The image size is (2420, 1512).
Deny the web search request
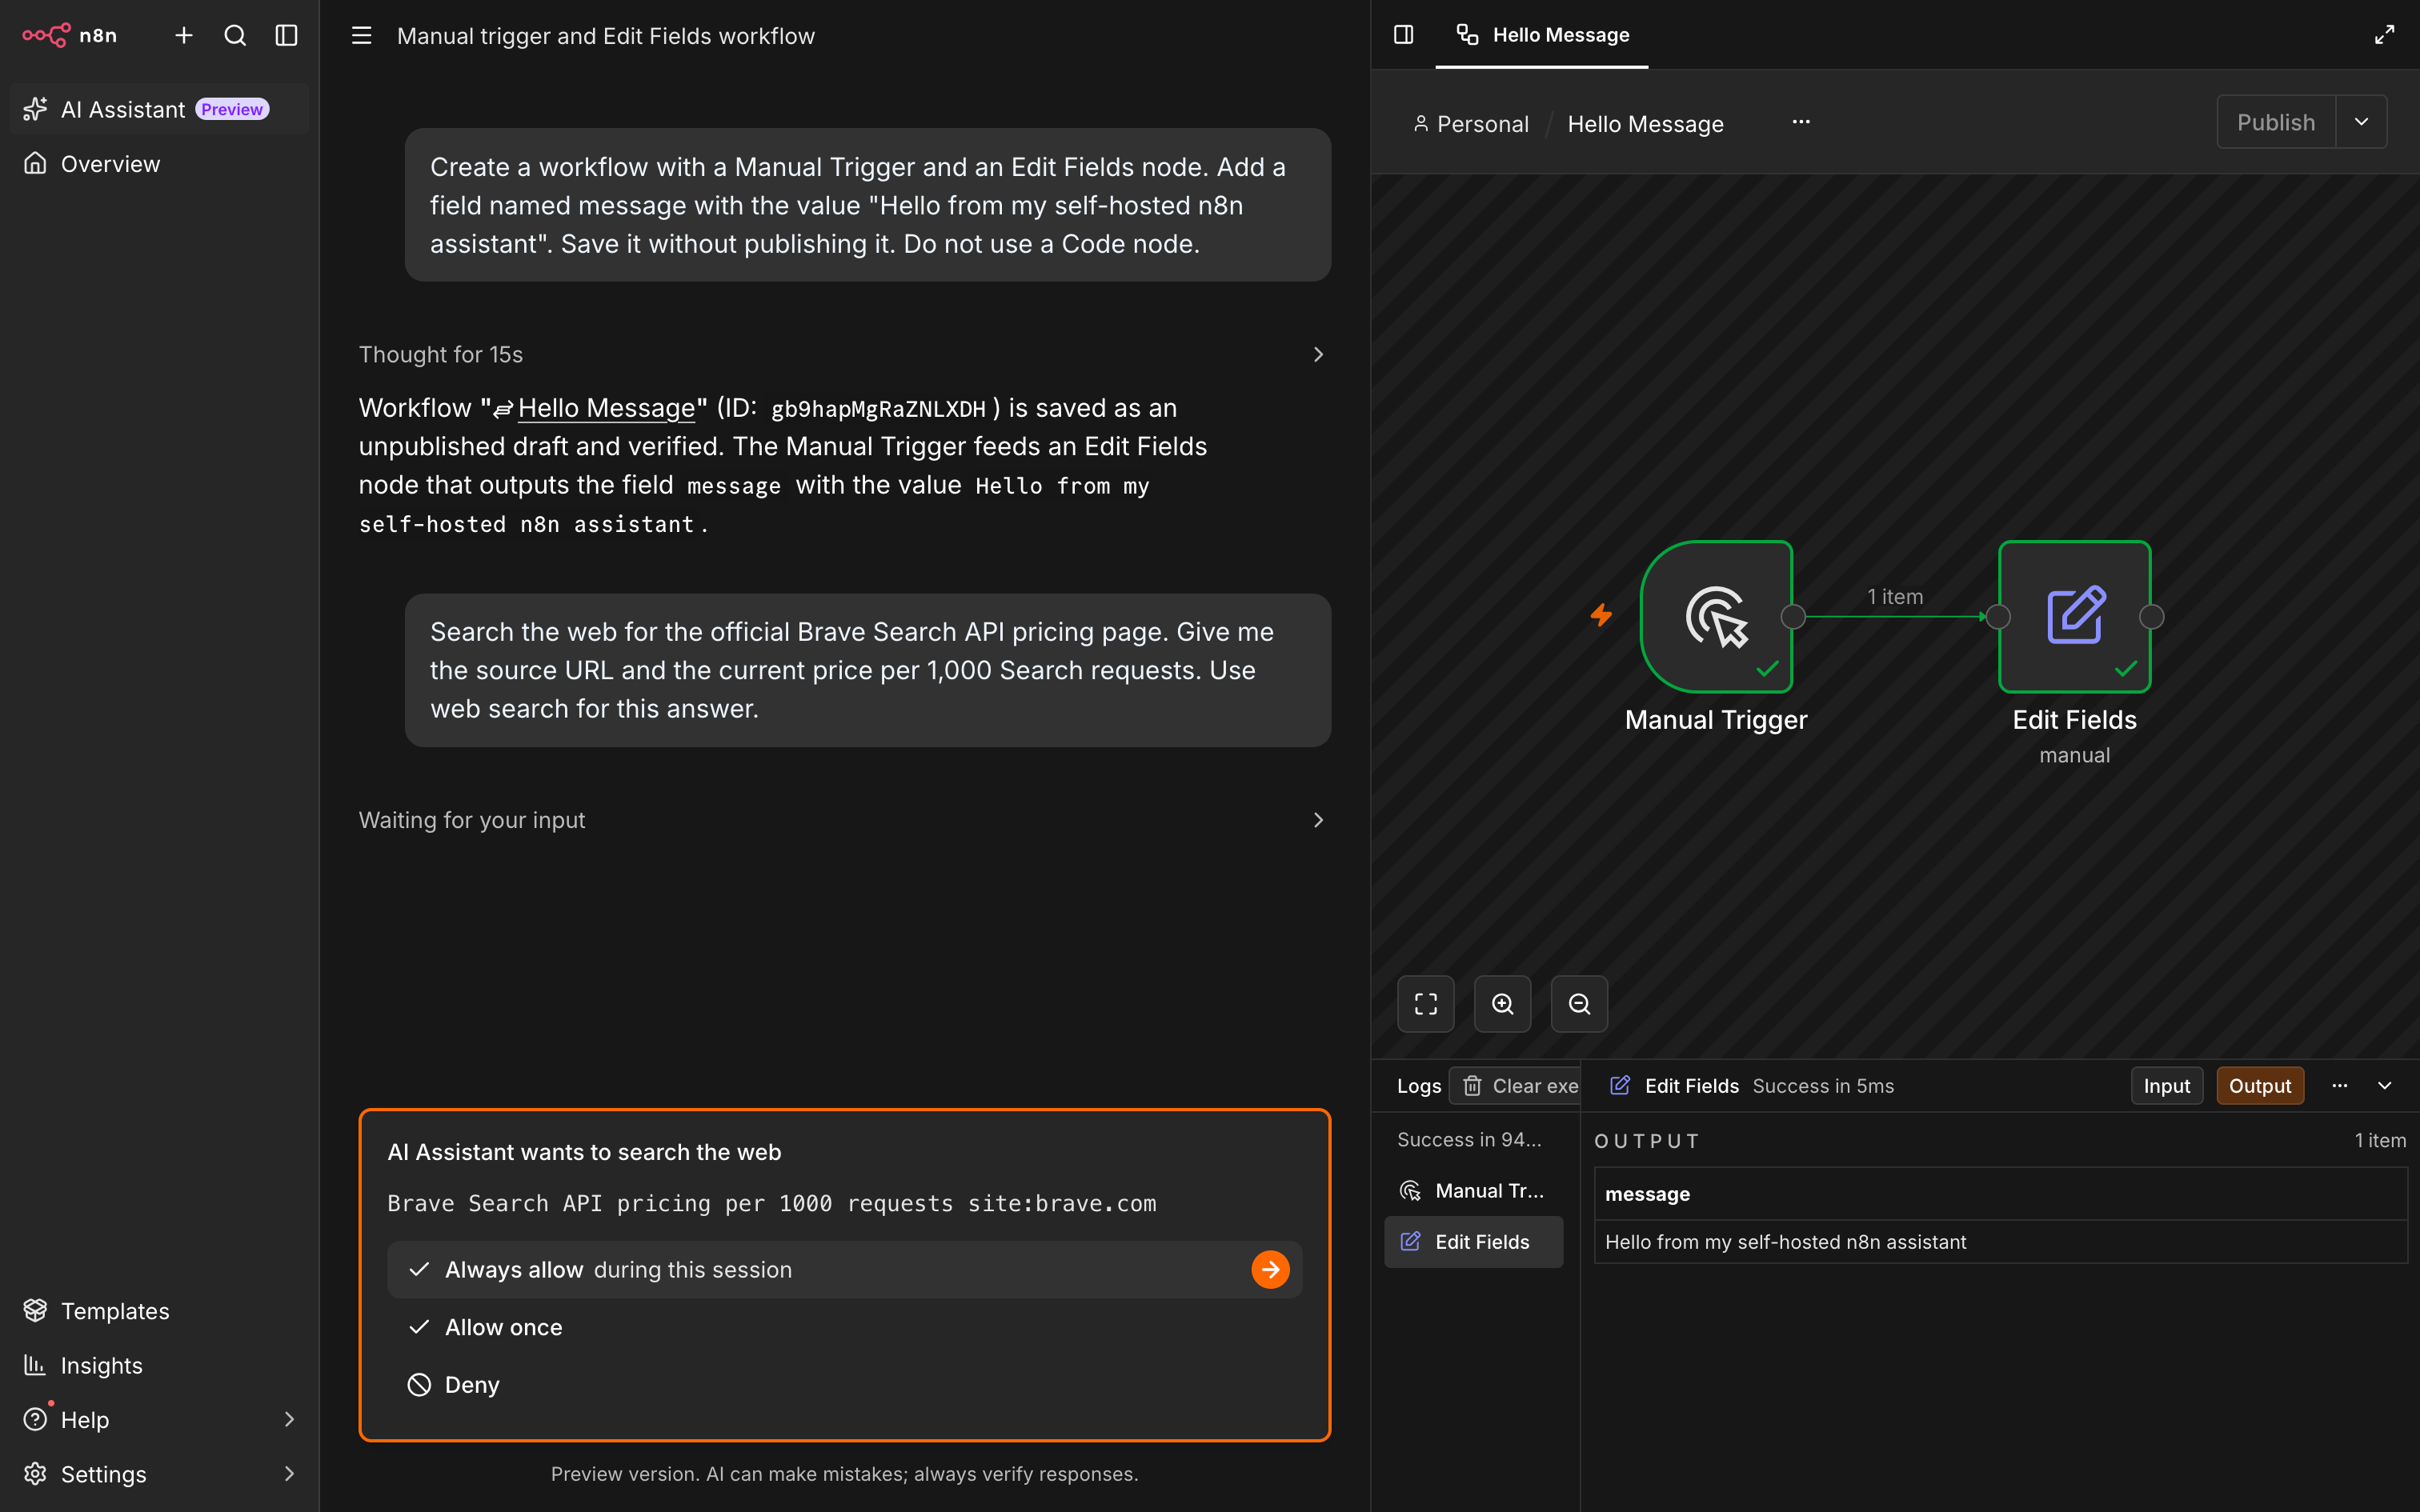coord(844,1385)
